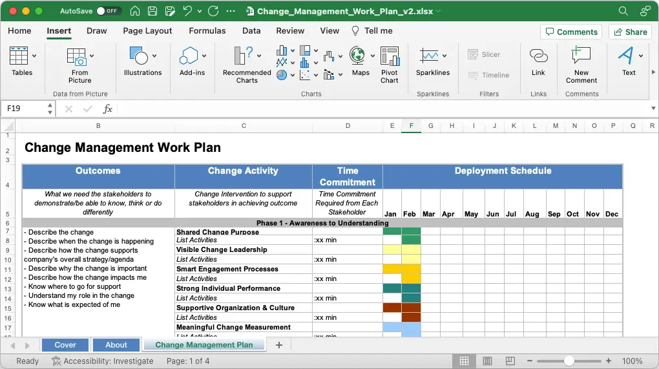The image size is (659, 369).
Task: Insert a combo chart icon
Action: pos(329,75)
